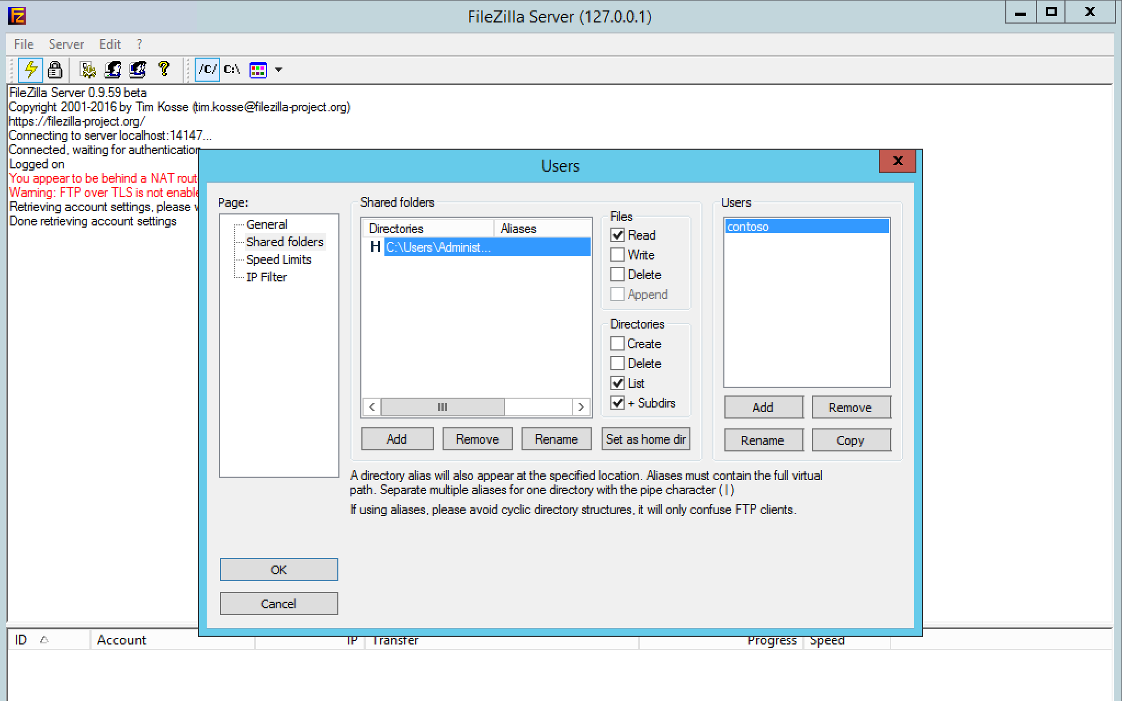The height and width of the screenshot is (701, 1122).
Task: Open the Groups dialog icon
Action: coord(137,70)
